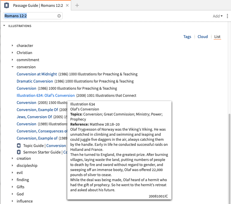Image resolution: width=231 pixels, height=204 pixels.
Task: Click the ILLUSTRATIONS section heading
Action: [x=20, y=26]
